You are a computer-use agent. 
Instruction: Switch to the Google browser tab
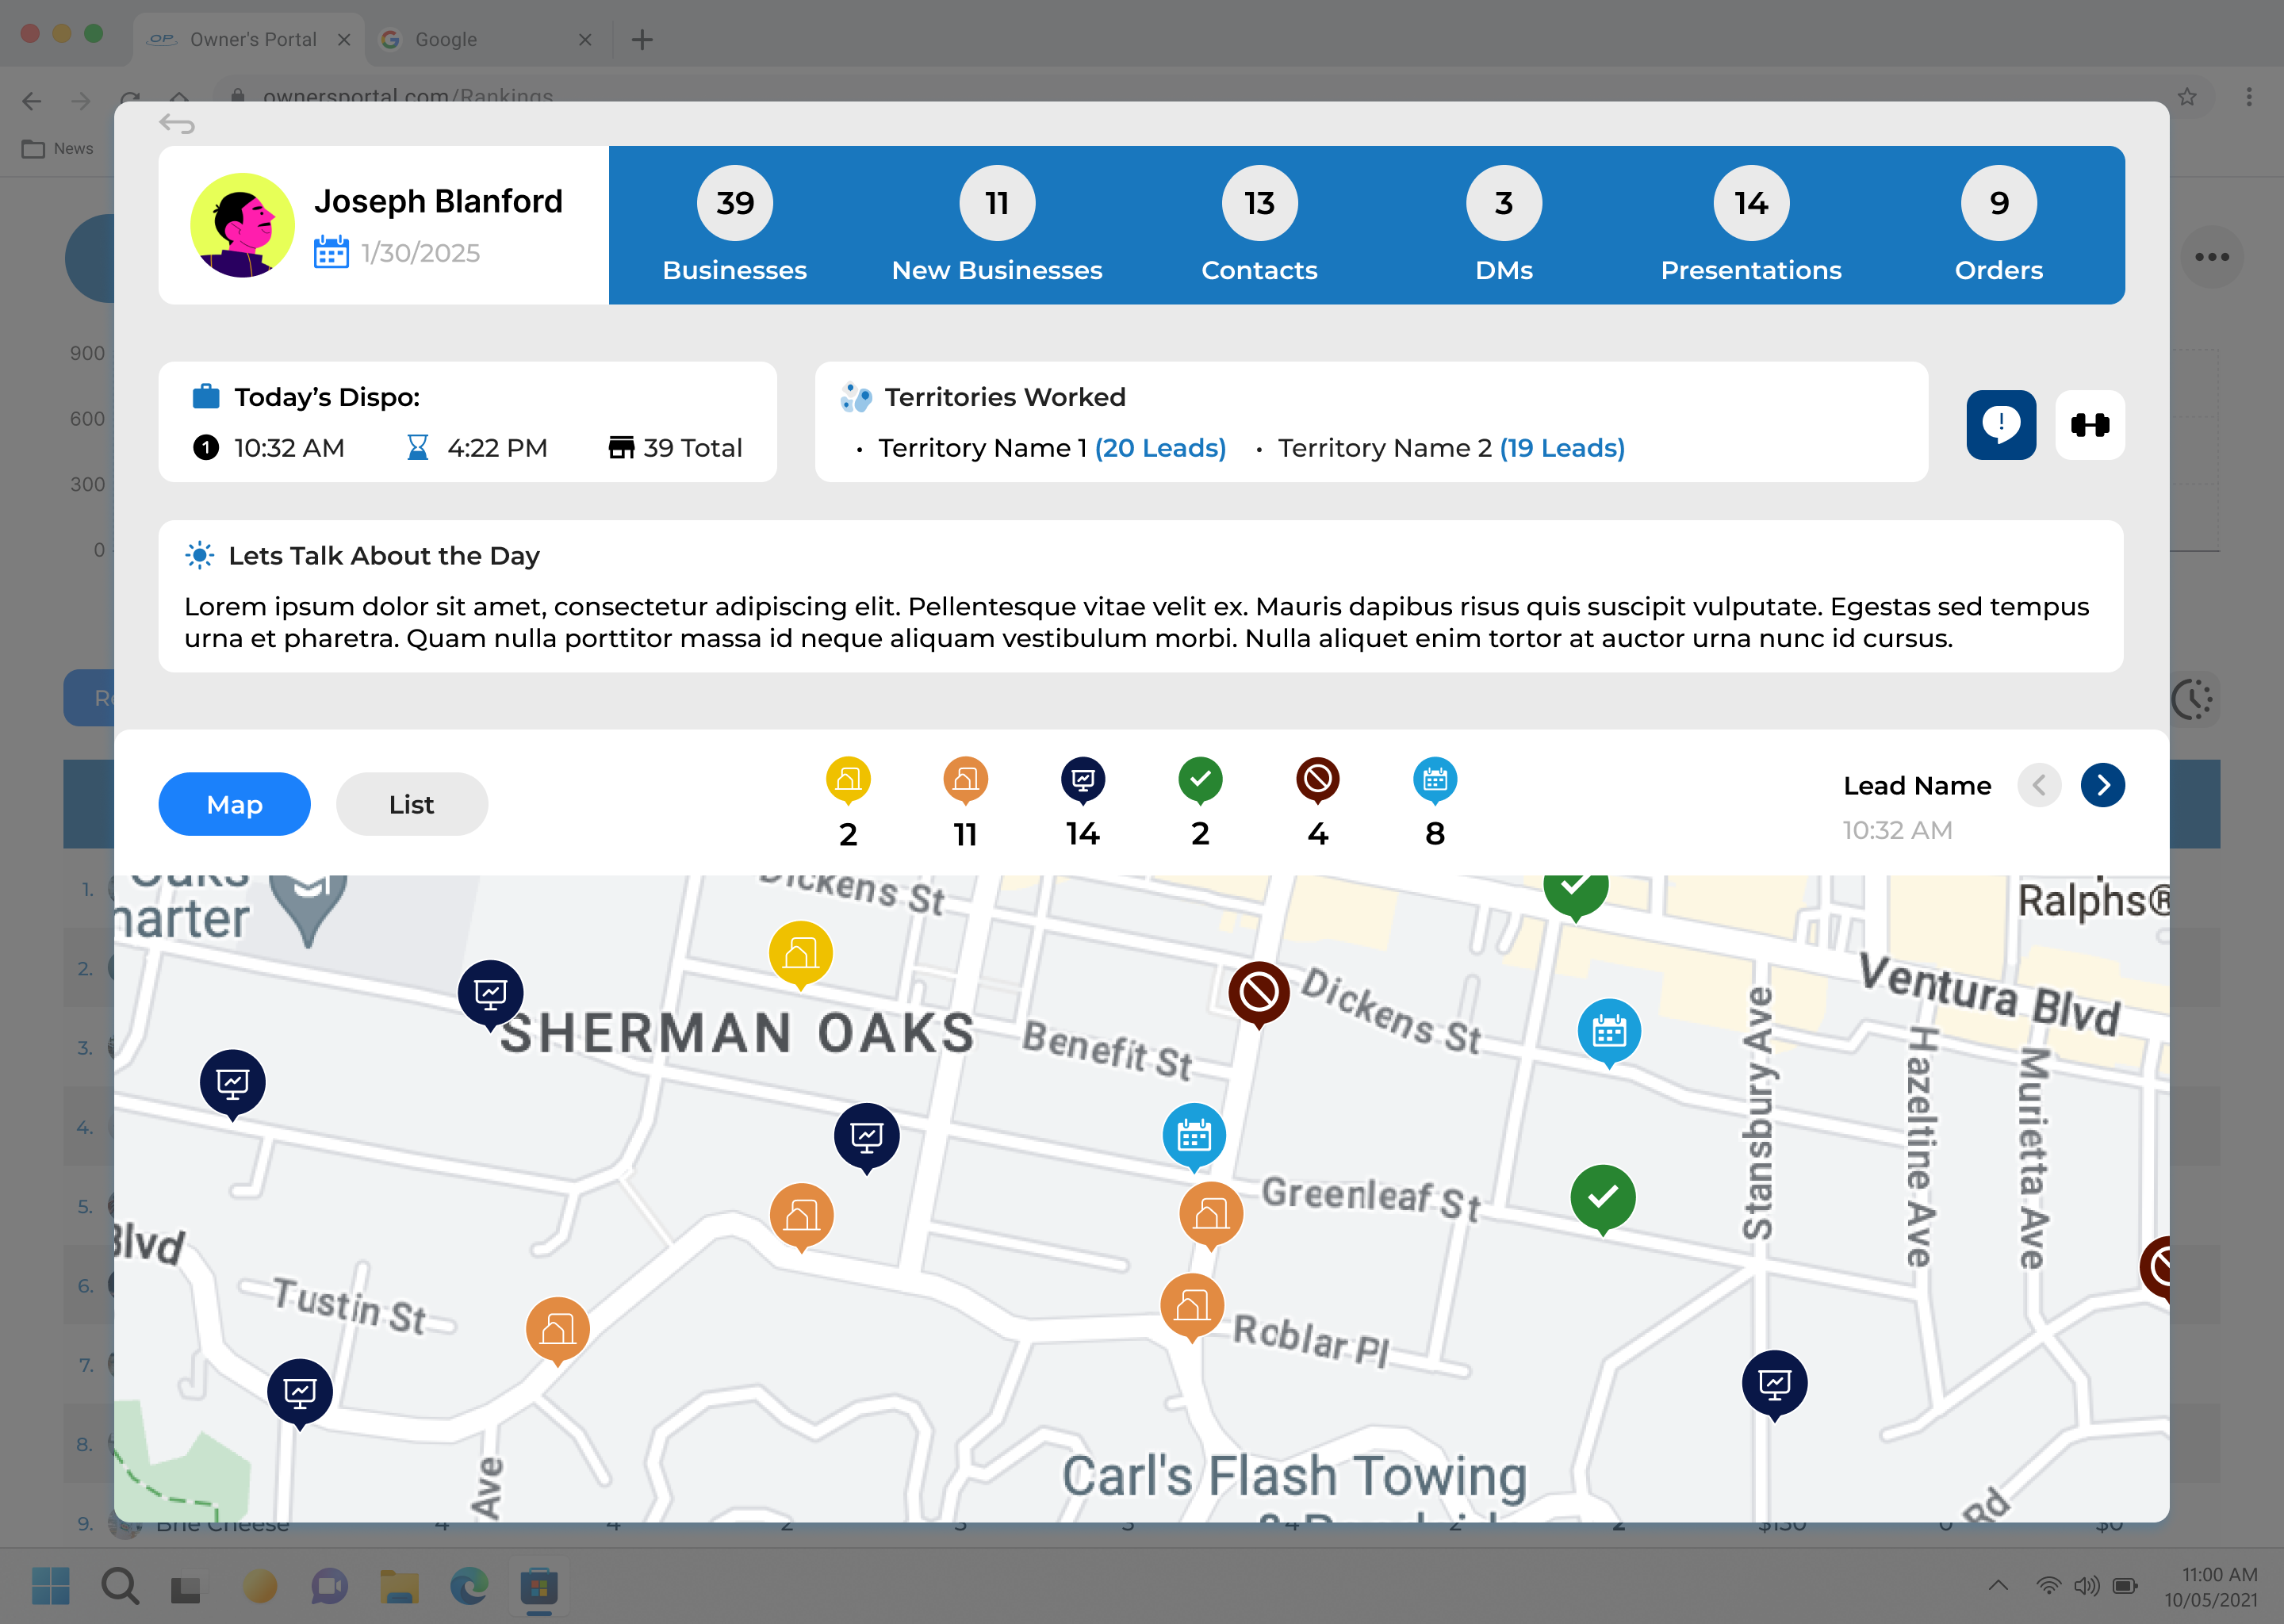click(x=446, y=39)
